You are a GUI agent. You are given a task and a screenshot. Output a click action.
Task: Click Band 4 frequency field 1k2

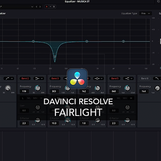84,91
